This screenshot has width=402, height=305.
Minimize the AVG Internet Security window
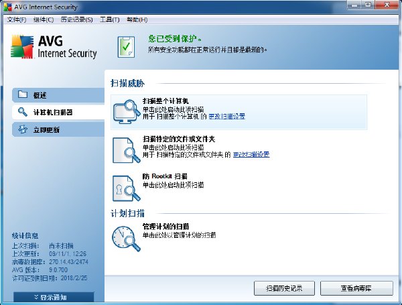354,5
